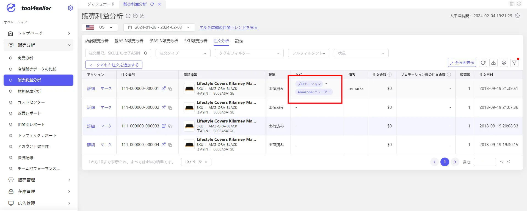
Task: Expand 在庫管理 sidebar menu
Action: point(38,192)
